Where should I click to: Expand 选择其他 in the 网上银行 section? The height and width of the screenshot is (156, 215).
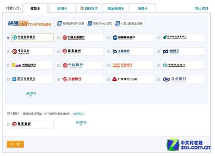[x=81, y=123]
